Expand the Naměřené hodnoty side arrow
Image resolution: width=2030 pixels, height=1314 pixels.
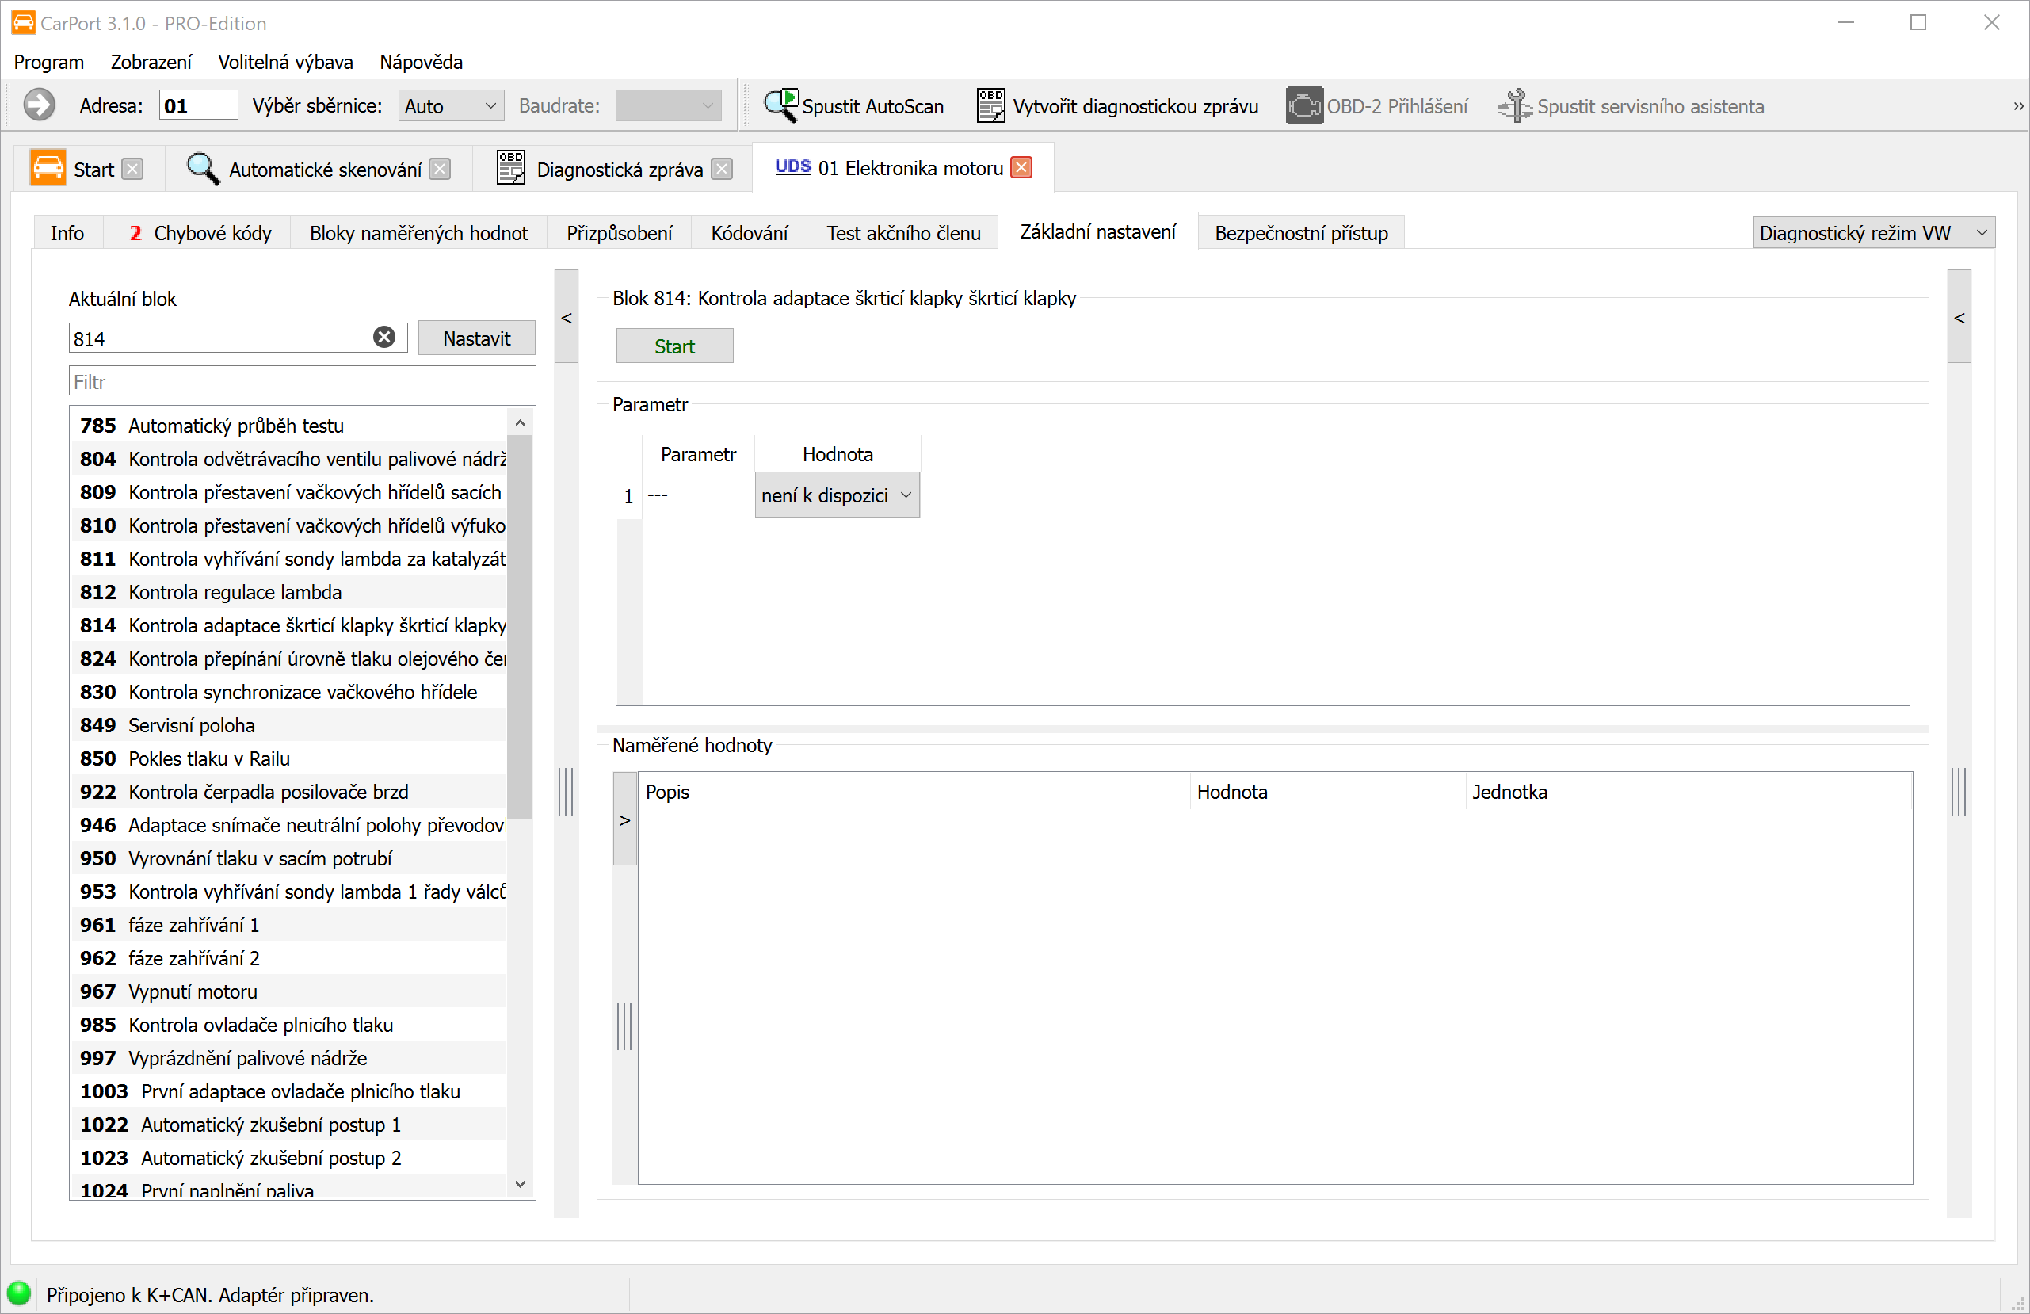tap(625, 820)
